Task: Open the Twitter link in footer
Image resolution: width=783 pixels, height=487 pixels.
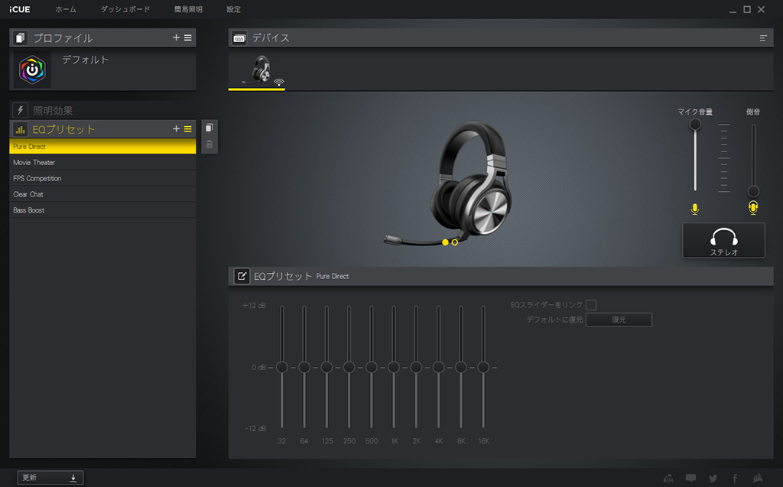Action: (713, 479)
